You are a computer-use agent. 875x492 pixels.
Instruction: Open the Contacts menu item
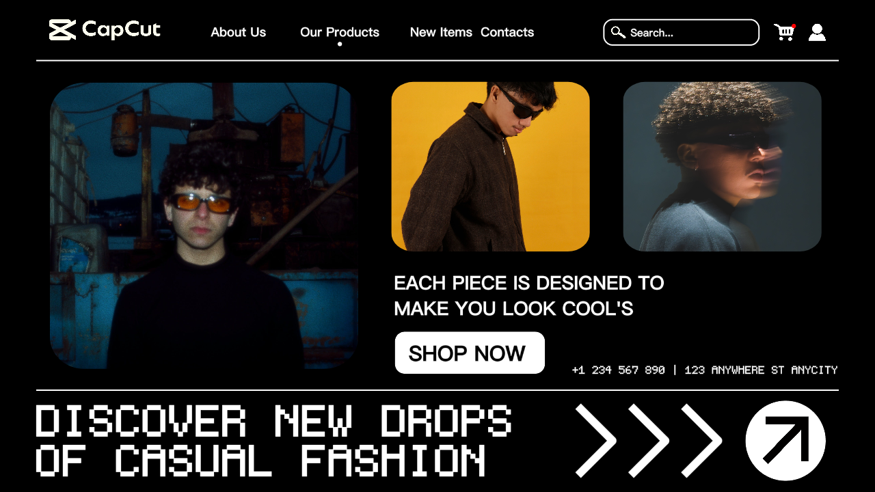507,32
